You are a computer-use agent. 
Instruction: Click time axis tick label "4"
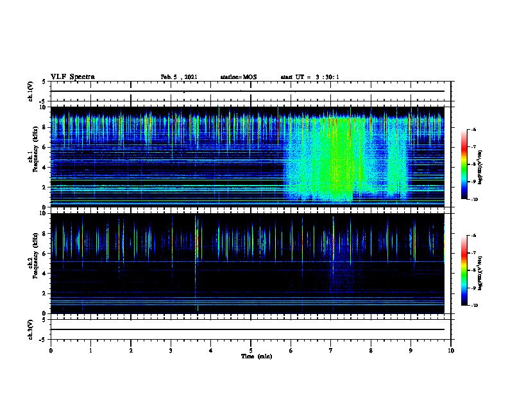pos(211,351)
